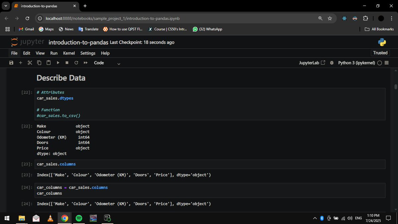
Task: Open the Gmail bookmark
Action: click(x=26, y=29)
